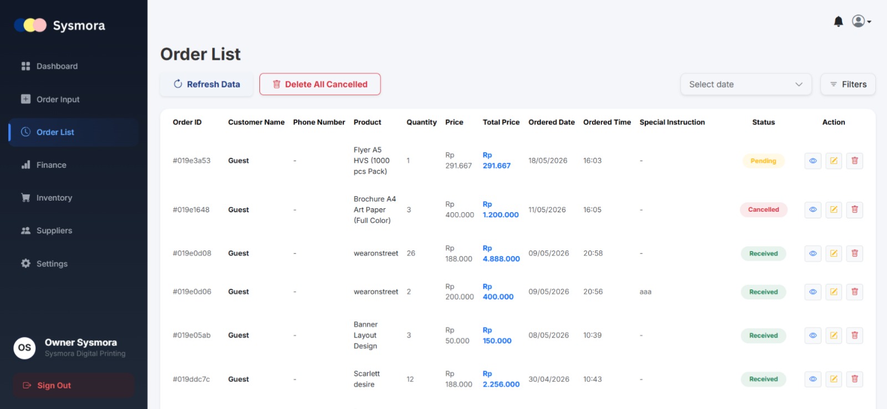
Task: Click the Product column header
Action: (368, 122)
